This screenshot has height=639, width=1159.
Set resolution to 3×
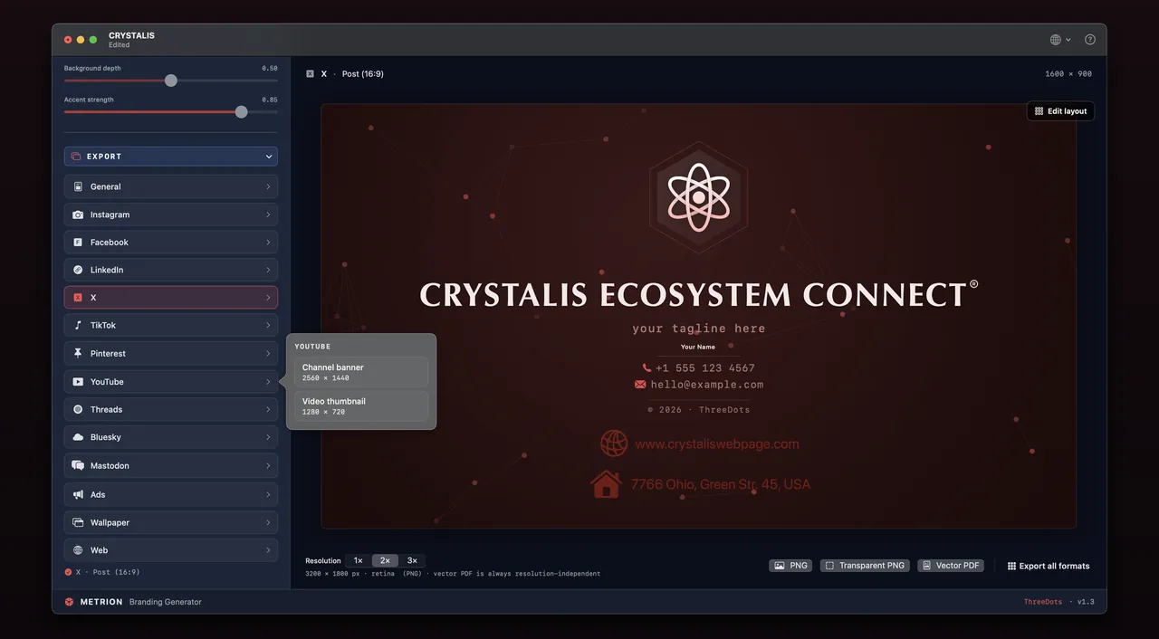(412, 561)
